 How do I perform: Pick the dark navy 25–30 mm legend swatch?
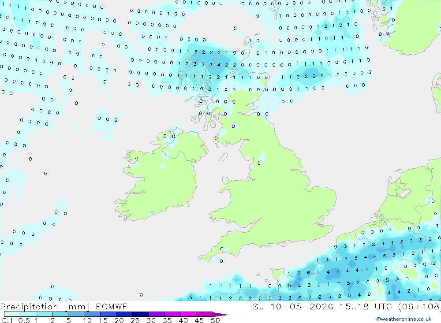pyautogui.click(x=140, y=314)
